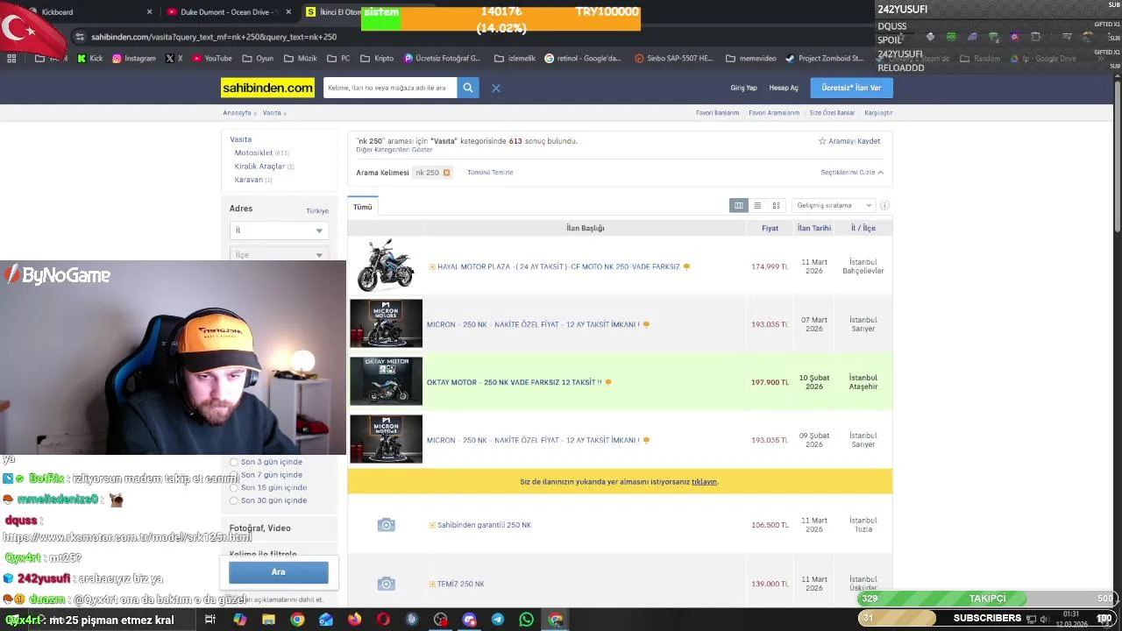The width and height of the screenshot is (1122, 631).
Task: Click 'Tümünü Temizle' to clear filters
Action: pos(490,173)
